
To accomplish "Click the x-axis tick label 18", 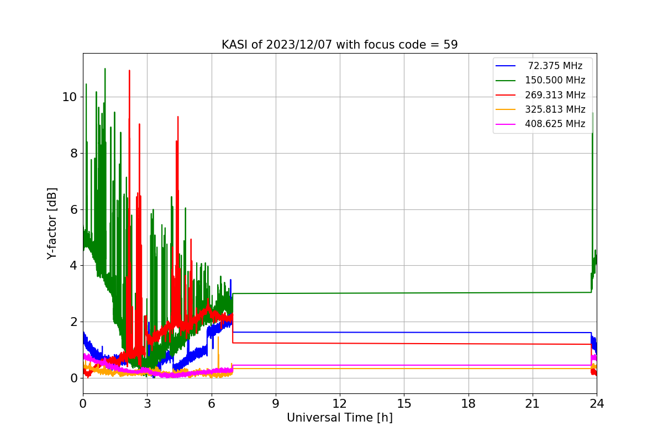I will 469,404.
